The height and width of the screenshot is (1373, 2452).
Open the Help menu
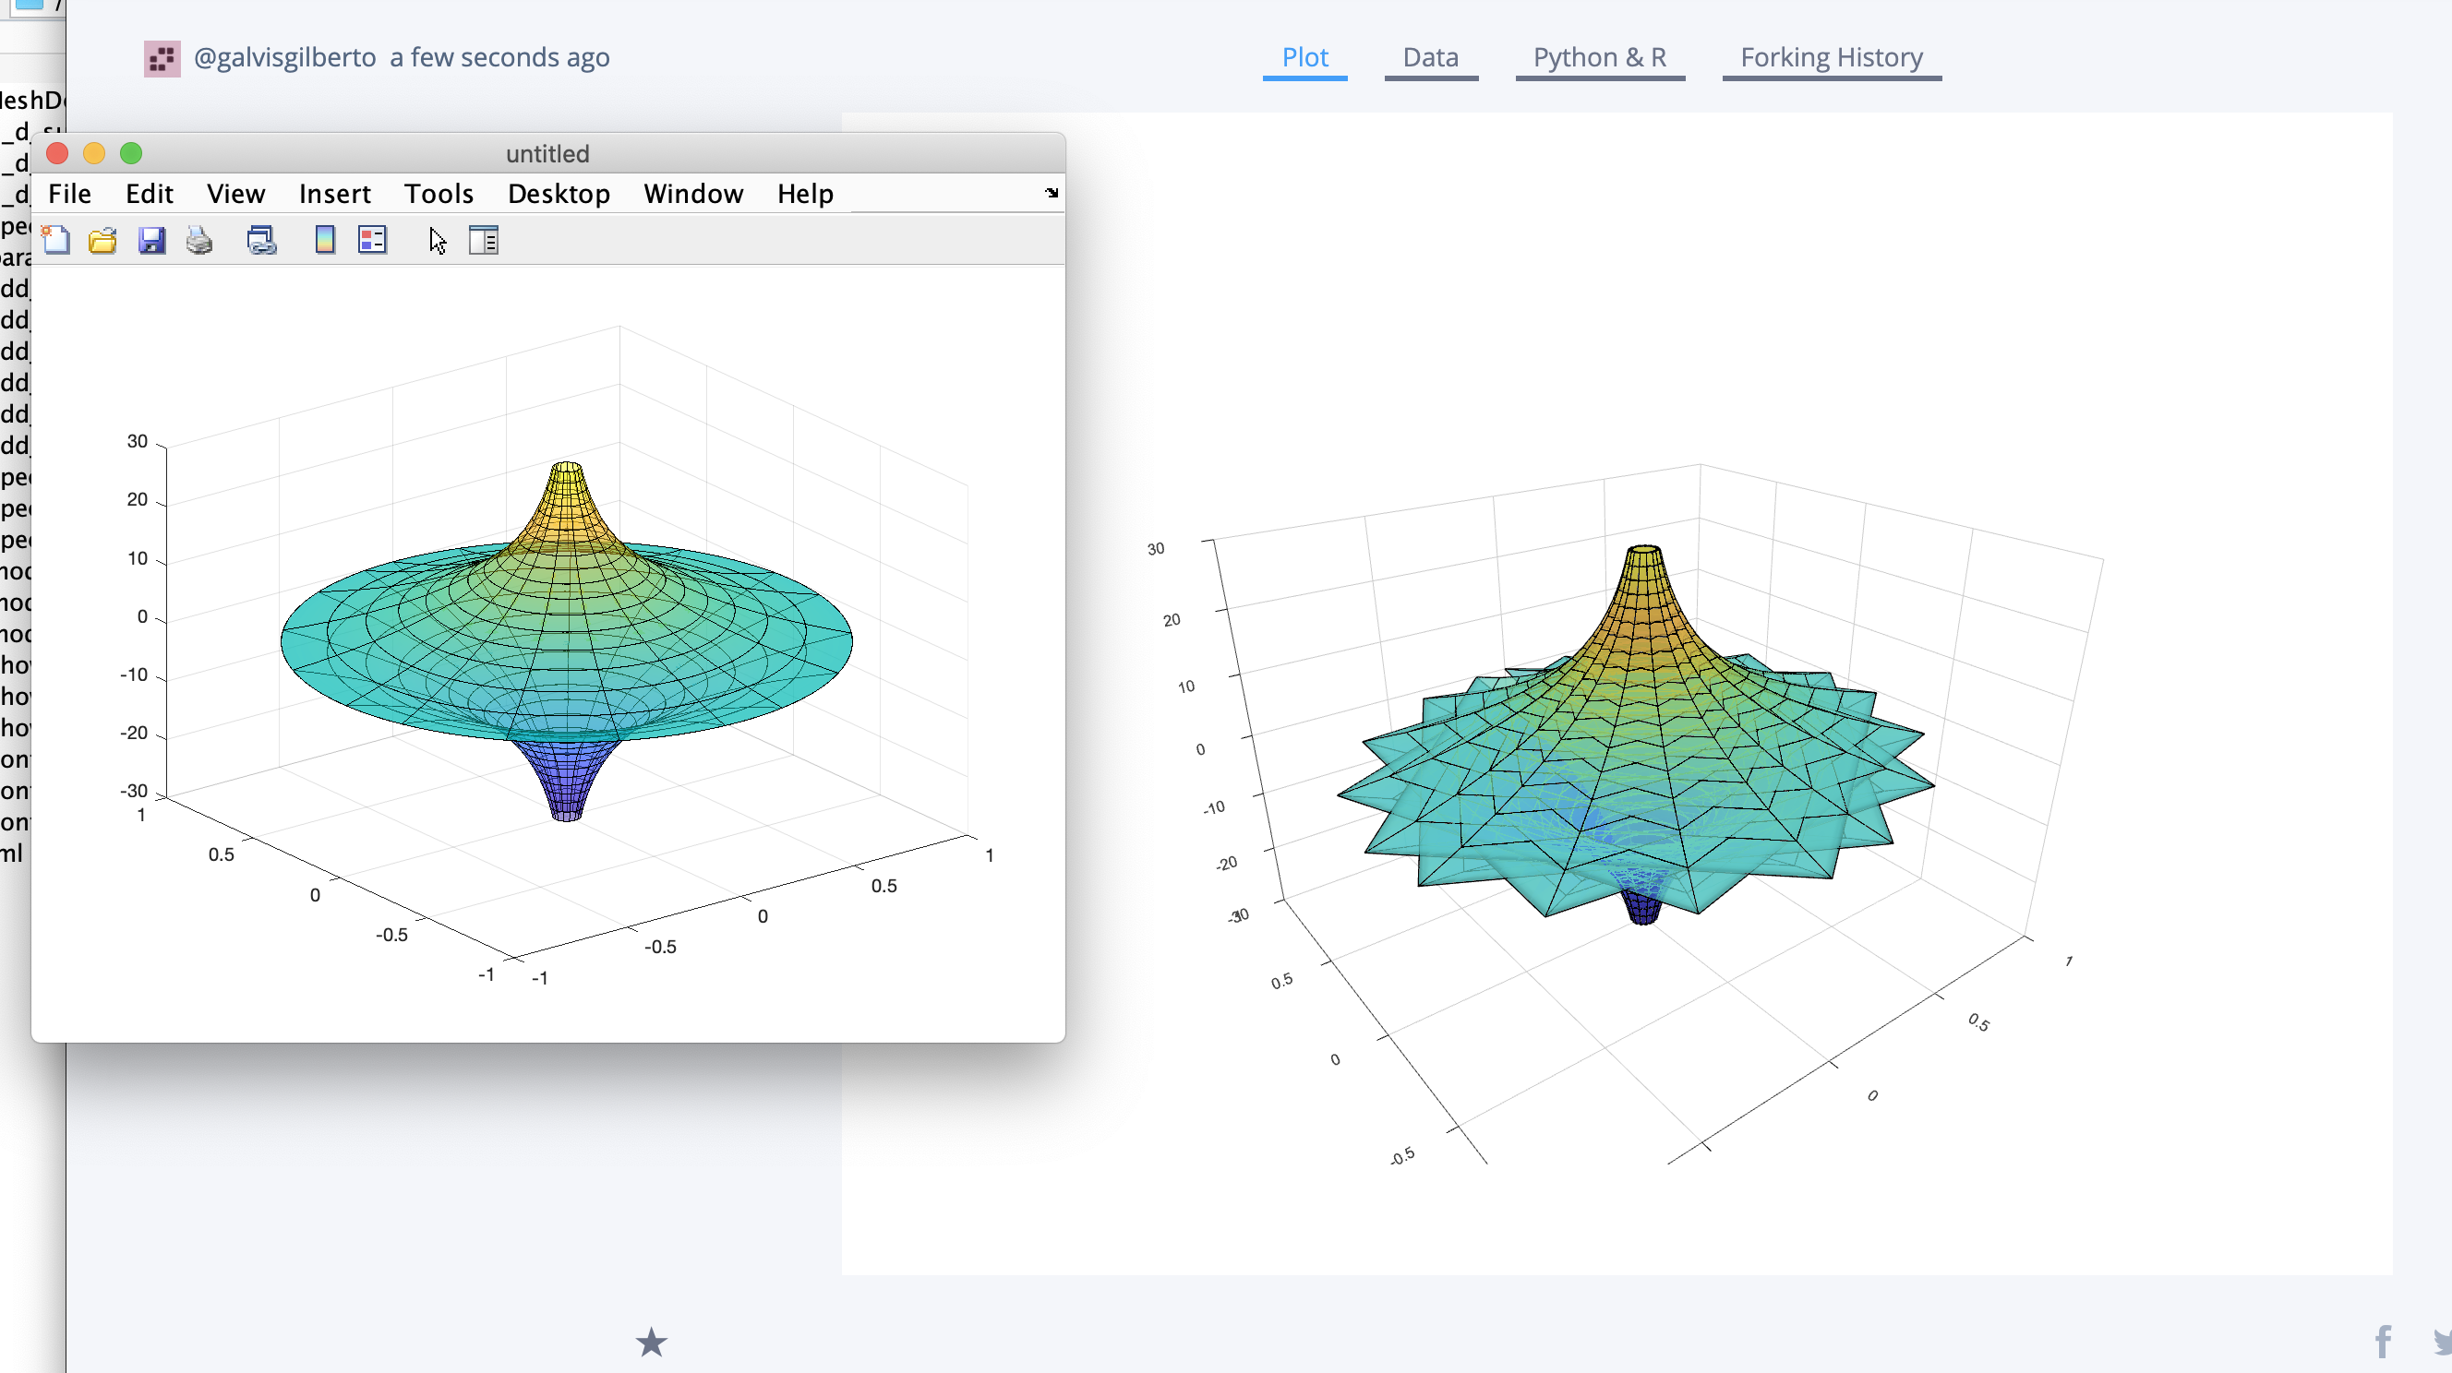805,194
